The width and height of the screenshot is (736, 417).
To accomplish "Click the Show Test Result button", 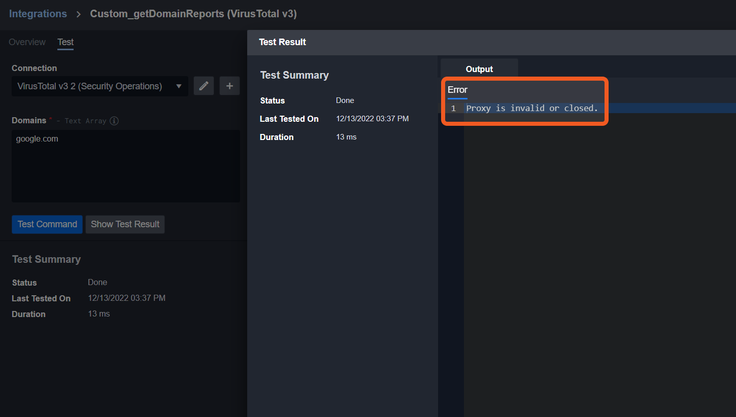I will click(125, 224).
